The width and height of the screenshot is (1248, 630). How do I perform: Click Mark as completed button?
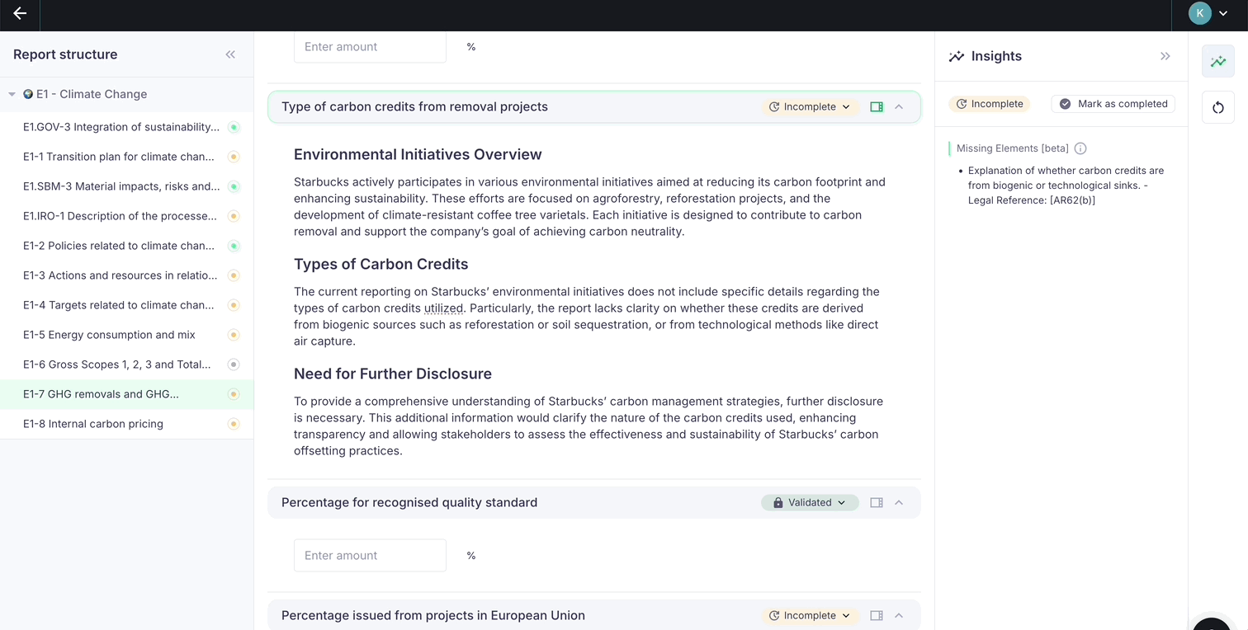[1113, 104]
